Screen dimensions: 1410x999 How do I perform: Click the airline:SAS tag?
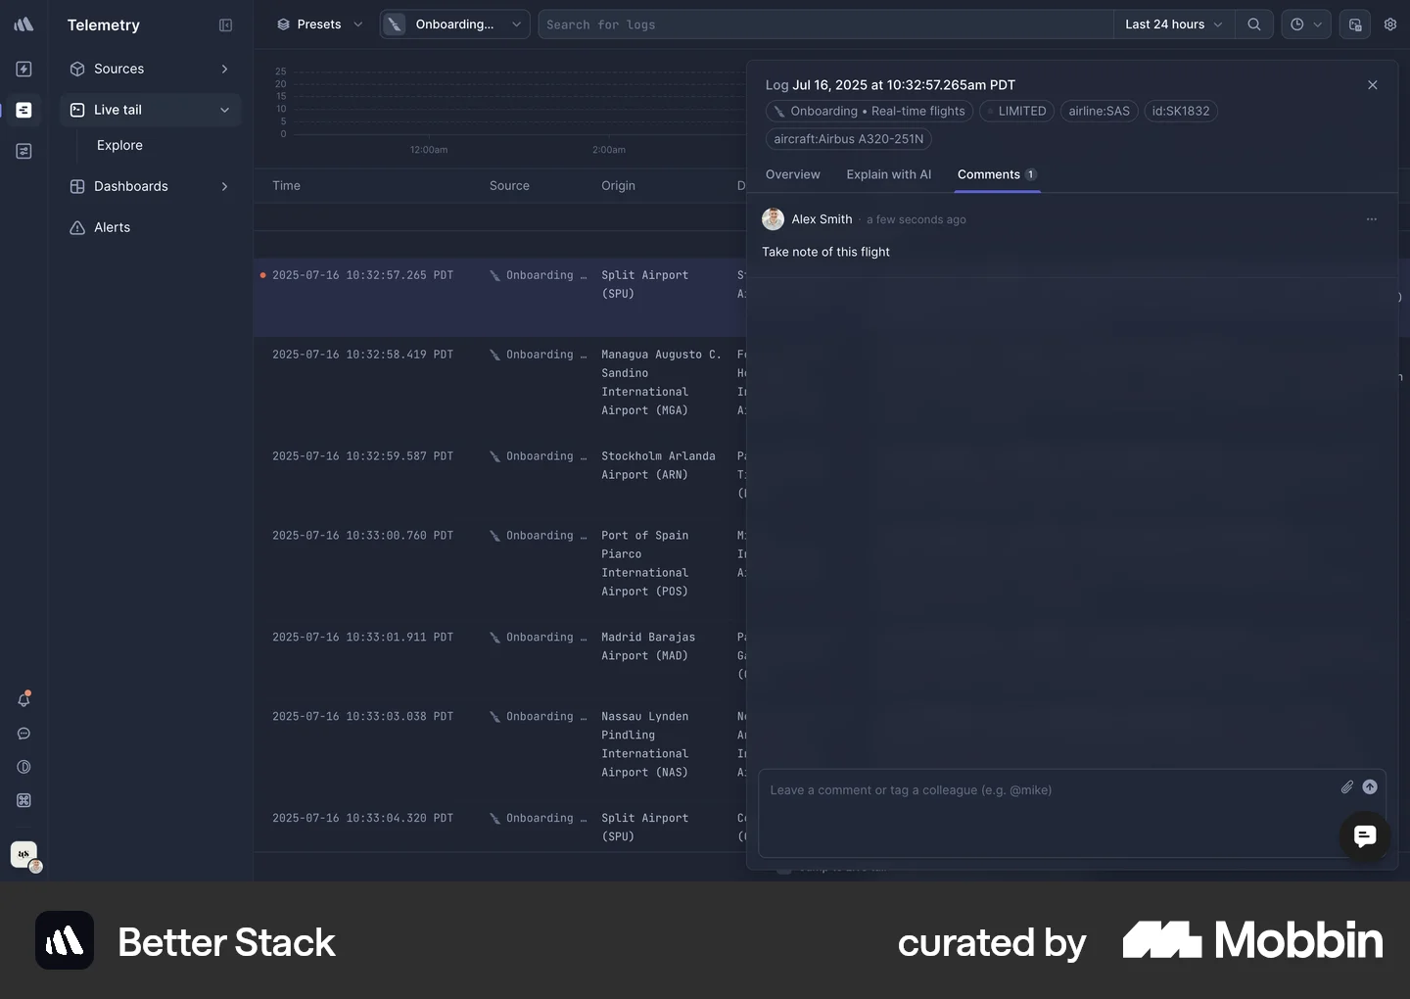coord(1099,112)
